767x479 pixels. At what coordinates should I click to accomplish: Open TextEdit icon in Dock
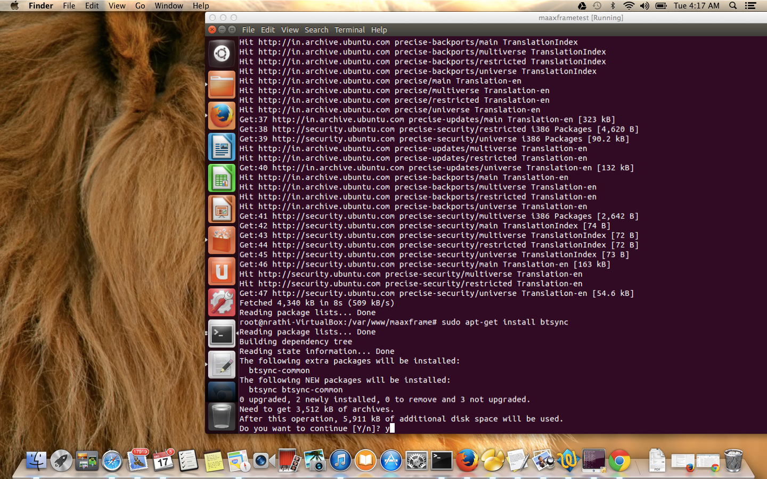(518, 461)
